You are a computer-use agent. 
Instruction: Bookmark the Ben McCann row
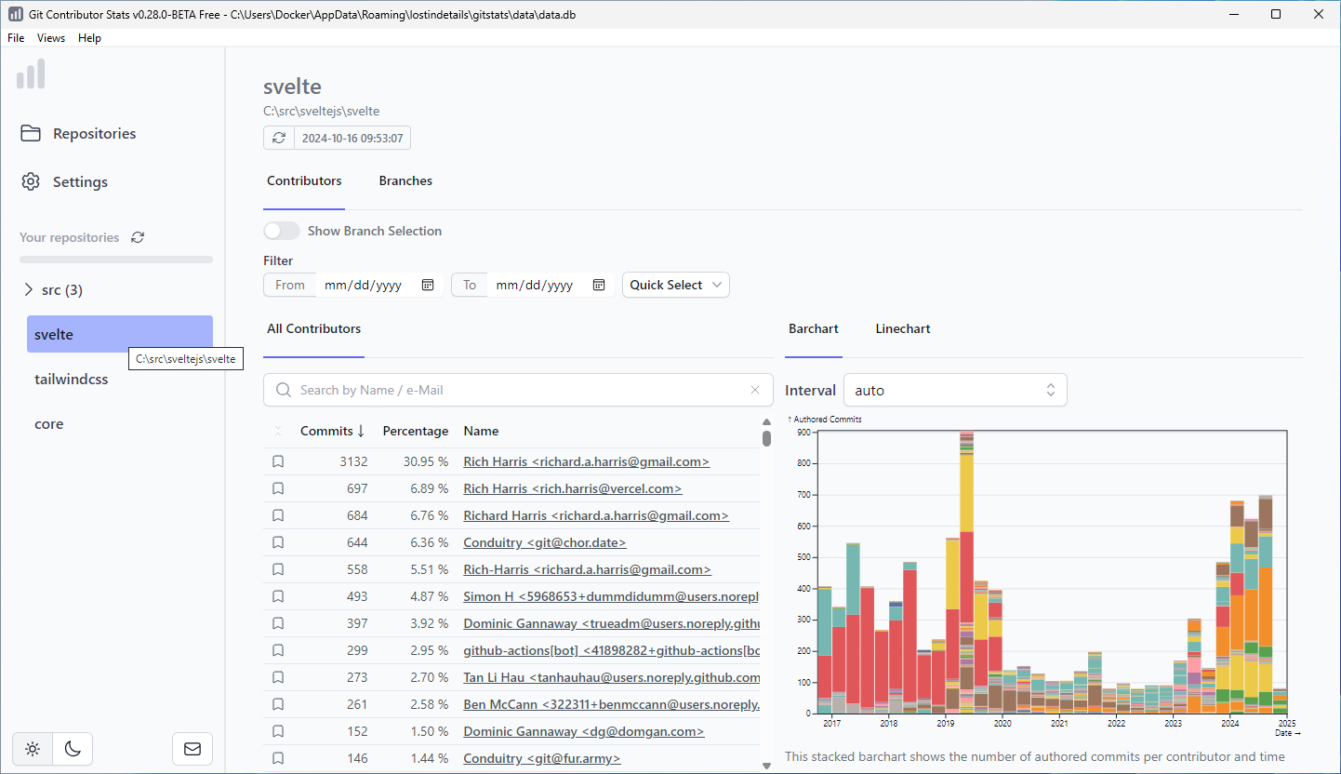coord(278,704)
